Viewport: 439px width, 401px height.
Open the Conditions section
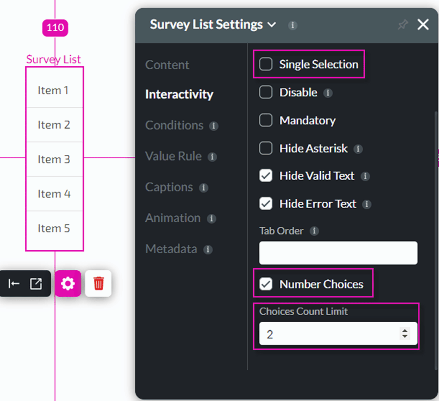tap(175, 125)
